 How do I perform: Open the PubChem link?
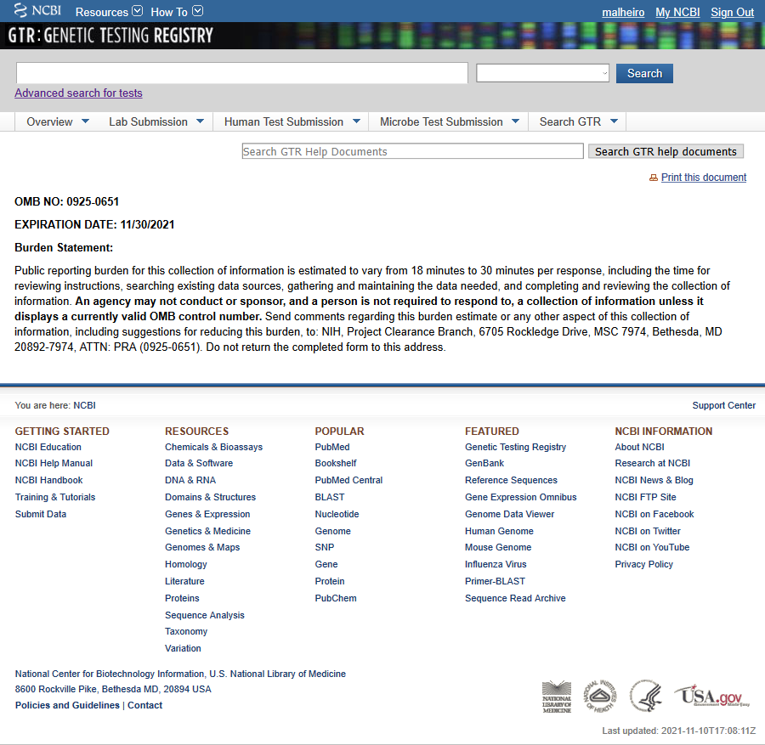pyautogui.click(x=336, y=598)
